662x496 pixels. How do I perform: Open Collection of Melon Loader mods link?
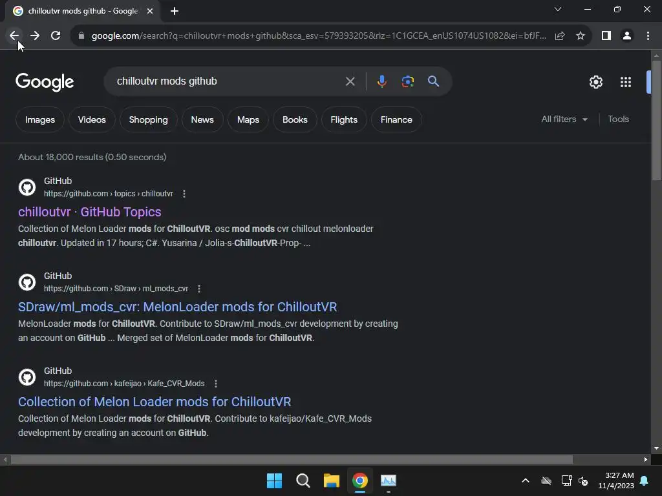pyautogui.click(x=155, y=402)
